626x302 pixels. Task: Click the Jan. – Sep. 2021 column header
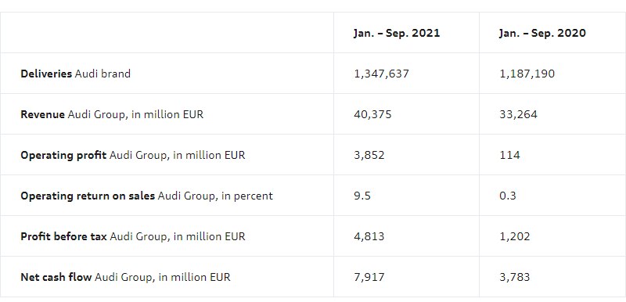pos(397,33)
